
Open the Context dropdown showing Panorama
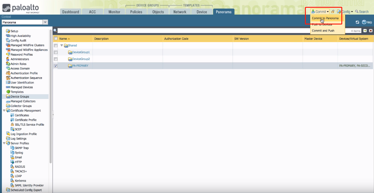(45, 22)
